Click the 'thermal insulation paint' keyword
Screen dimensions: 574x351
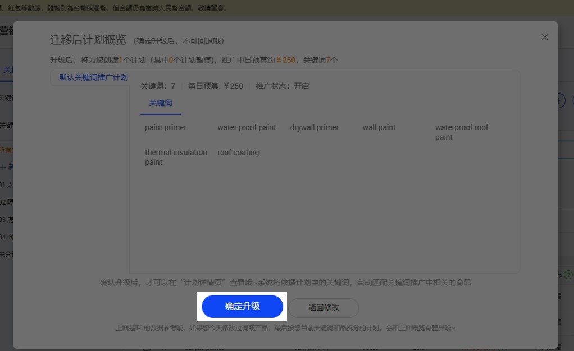coord(176,157)
